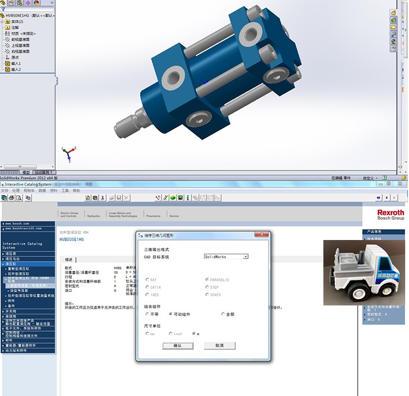The width and height of the screenshot is (409, 396).
Task: Expand the 重载型液压缸 sub-category
Action: point(6,269)
